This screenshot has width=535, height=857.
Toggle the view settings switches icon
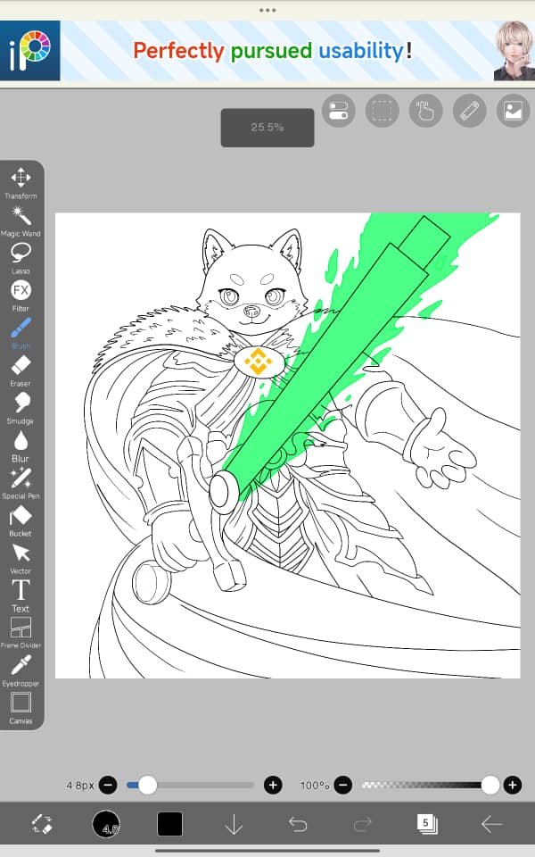point(339,111)
